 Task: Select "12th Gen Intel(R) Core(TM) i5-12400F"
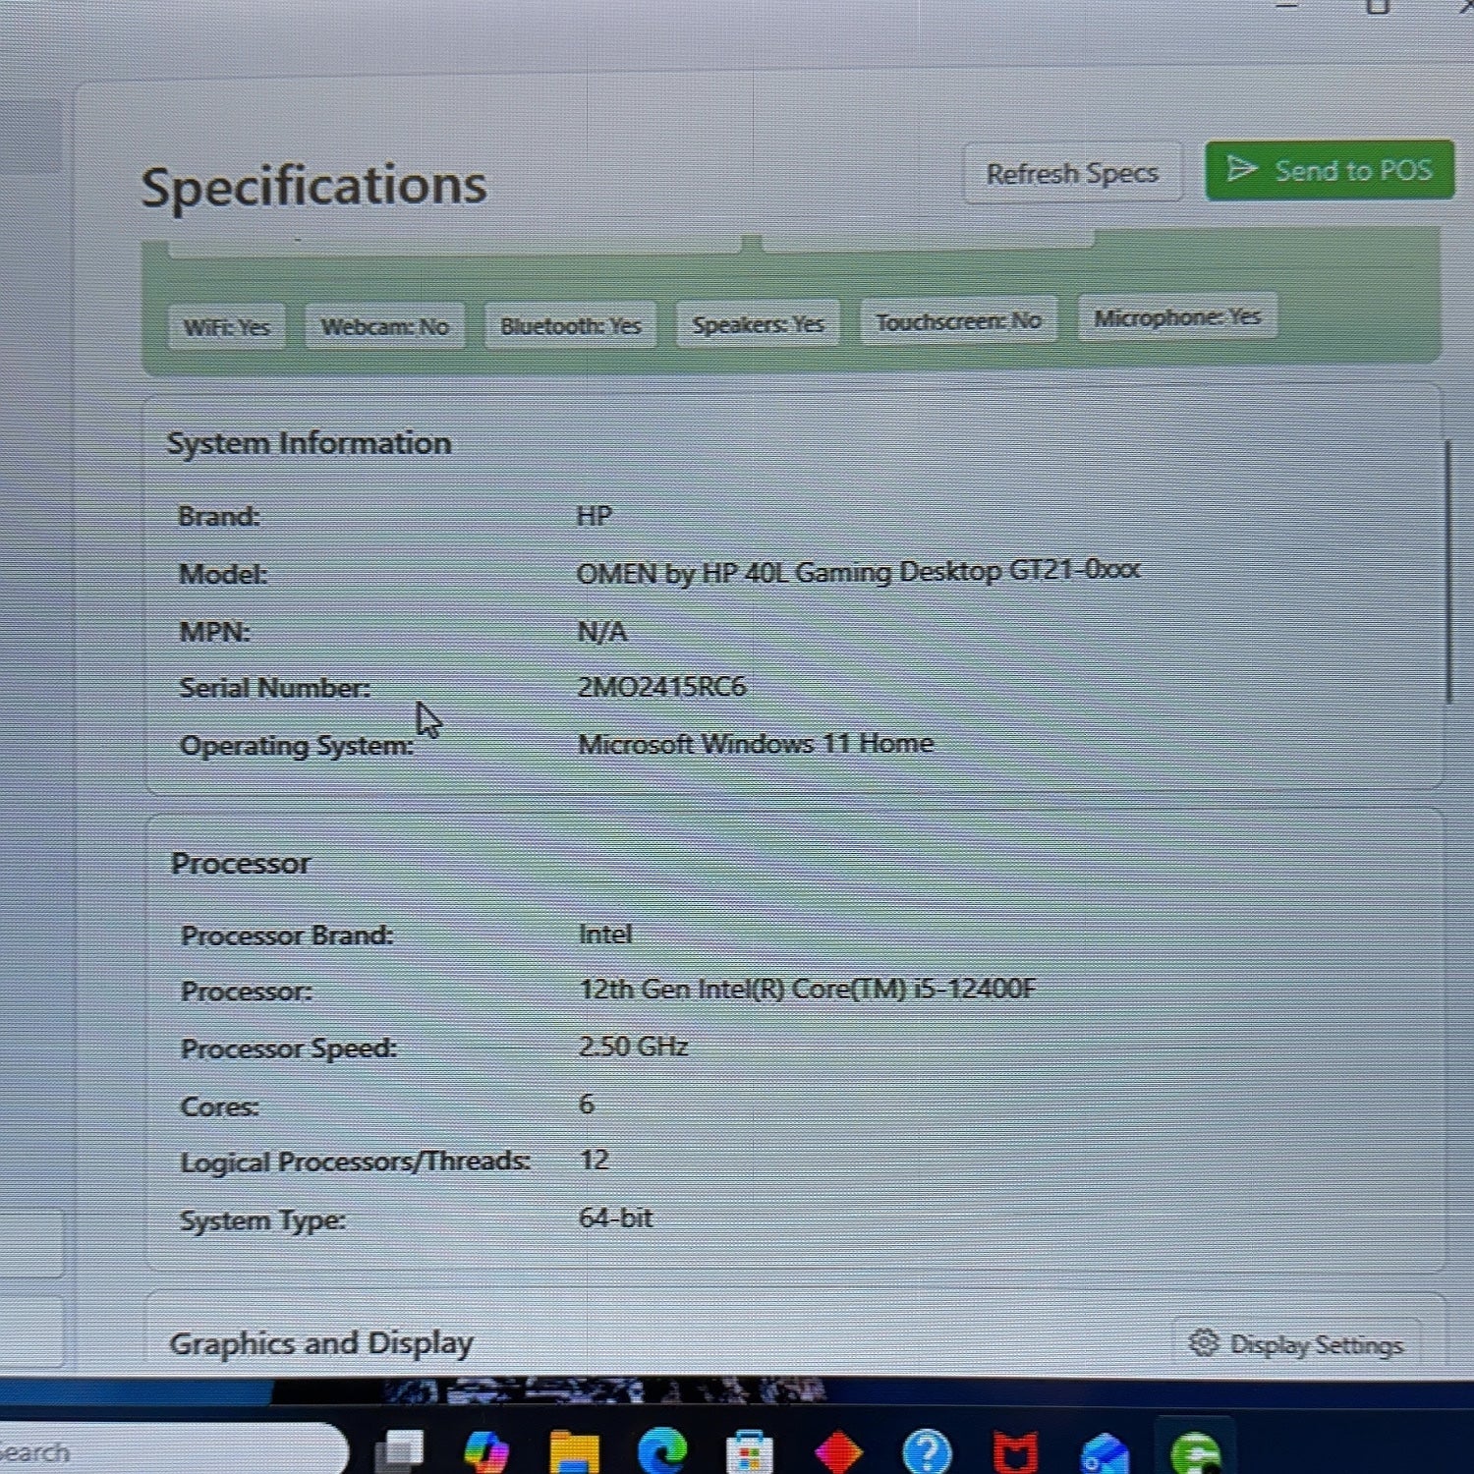pos(808,989)
